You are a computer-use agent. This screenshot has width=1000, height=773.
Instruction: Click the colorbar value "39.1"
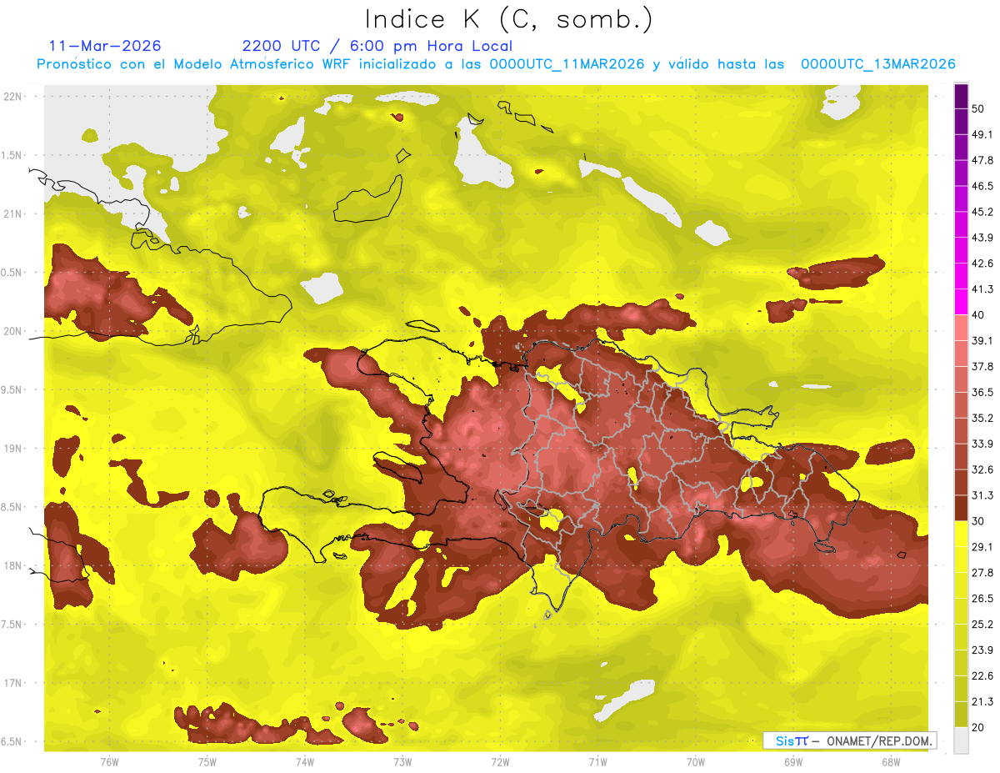982,341
